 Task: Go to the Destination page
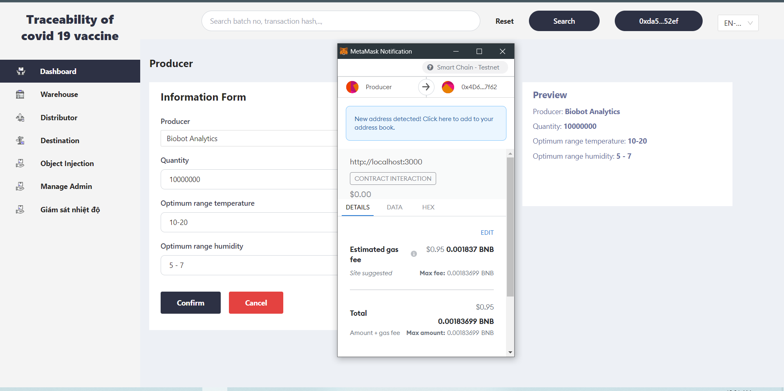click(70, 141)
